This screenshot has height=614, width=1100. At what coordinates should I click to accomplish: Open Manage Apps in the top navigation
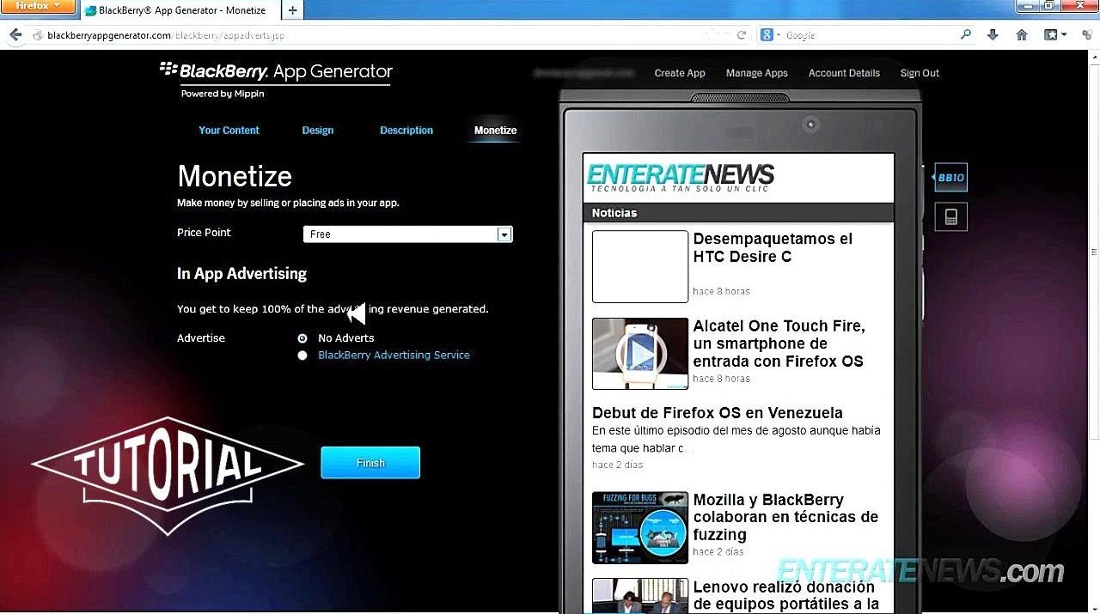pos(757,73)
